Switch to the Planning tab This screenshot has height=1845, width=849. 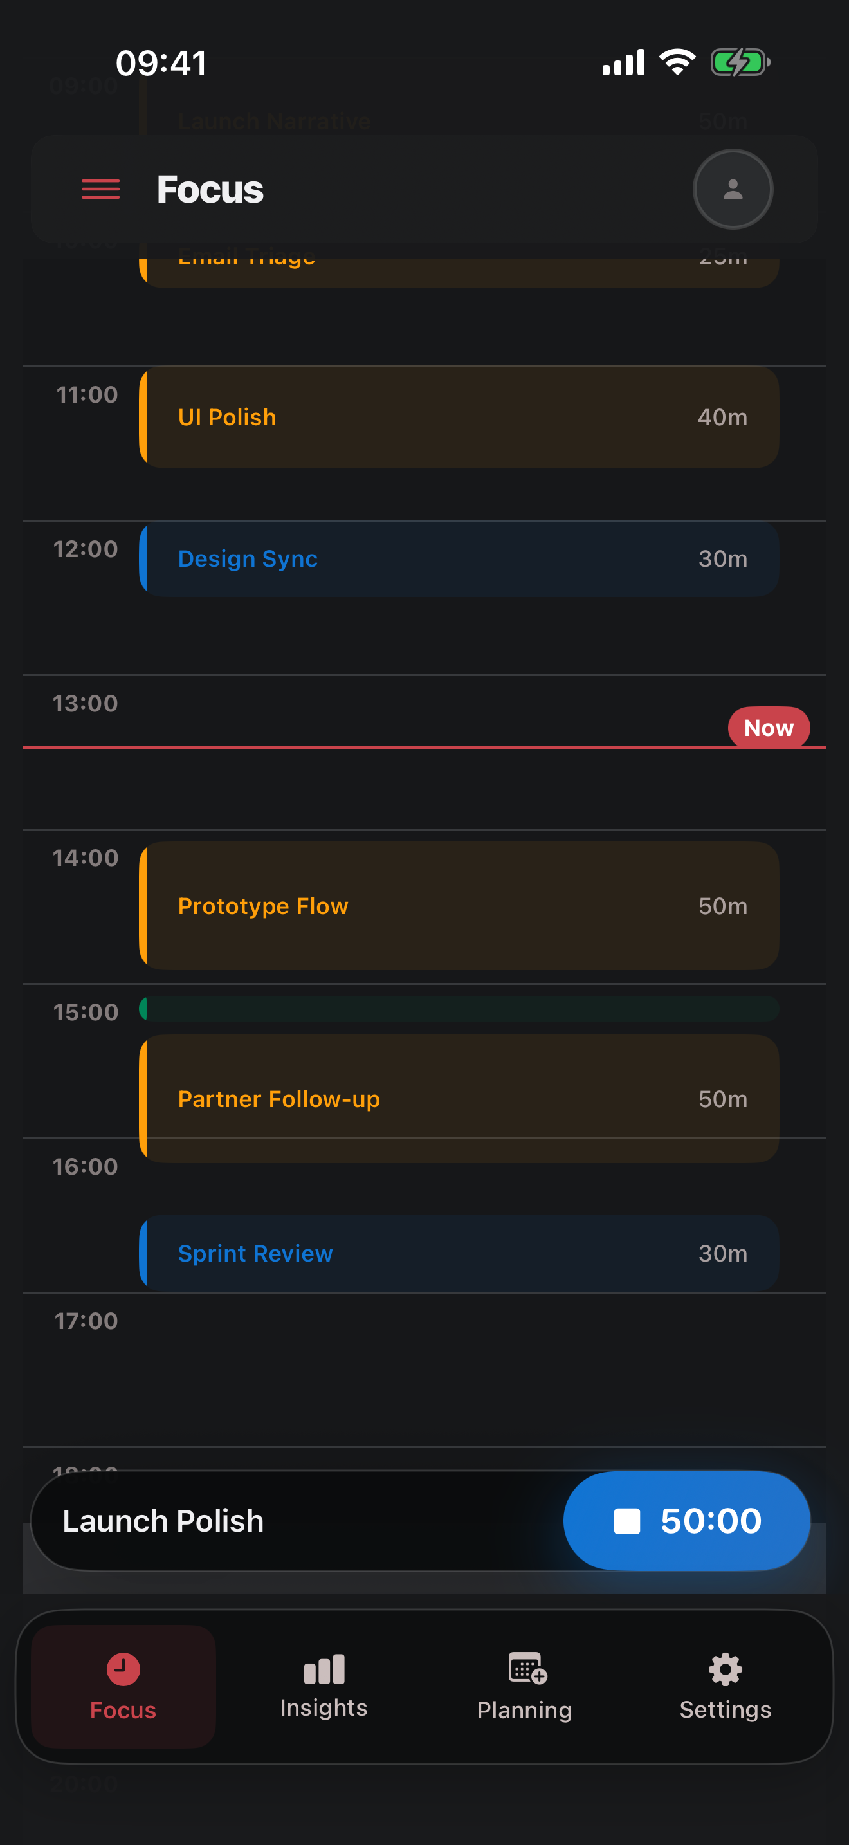coord(525,1686)
